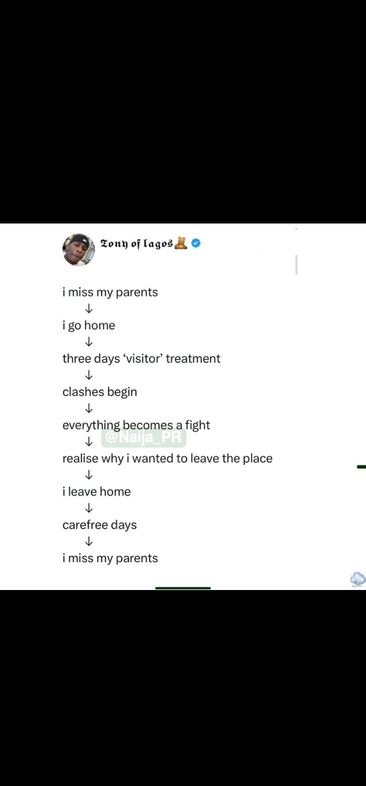Click the teddy bear emoji beside username
Image resolution: width=366 pixels, height=786 pixels.
coord(181,243)
